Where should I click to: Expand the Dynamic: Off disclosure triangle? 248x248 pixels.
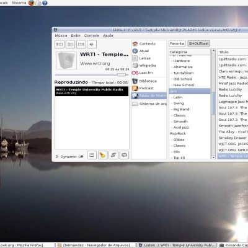point(57,157)
